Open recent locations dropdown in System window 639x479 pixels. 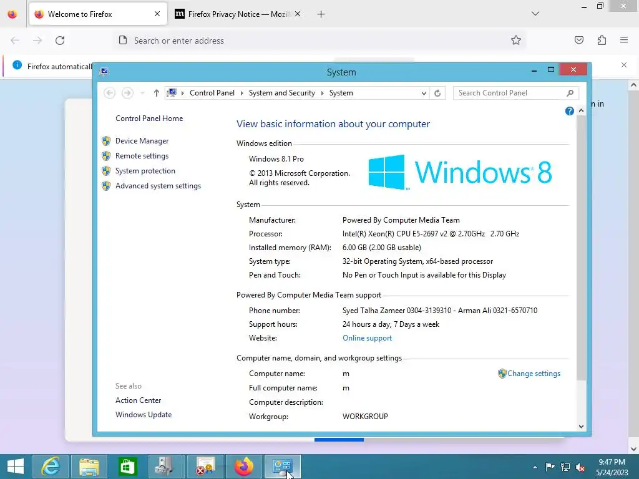(x=142, y=94)
